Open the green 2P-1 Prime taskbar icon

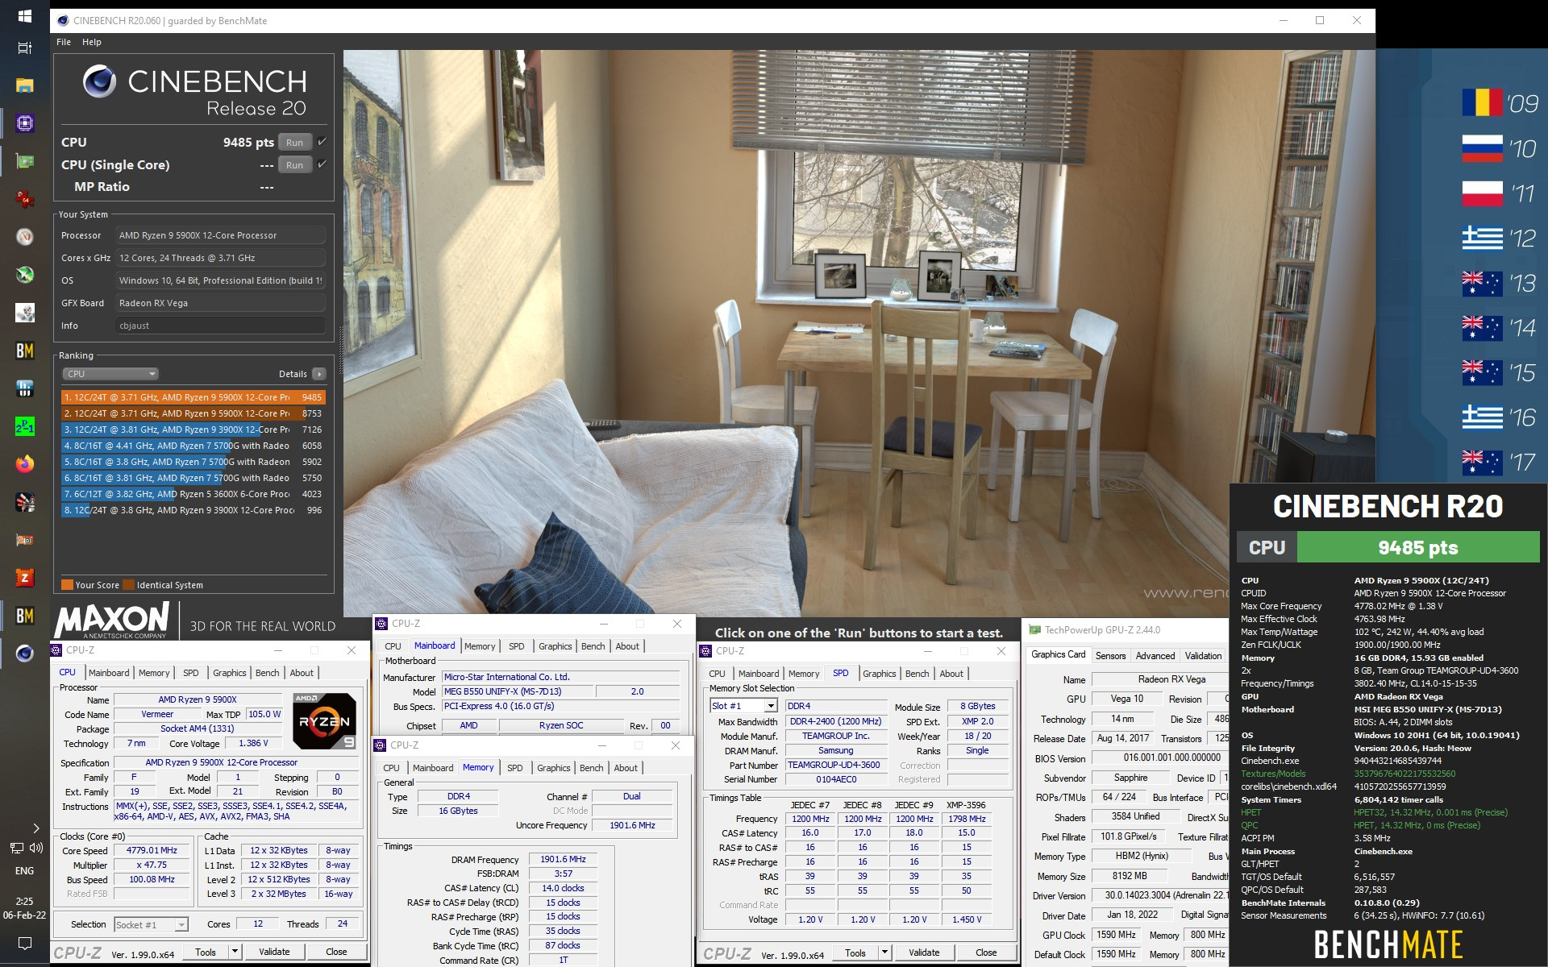pyautogui.click(x=24, y=426)
